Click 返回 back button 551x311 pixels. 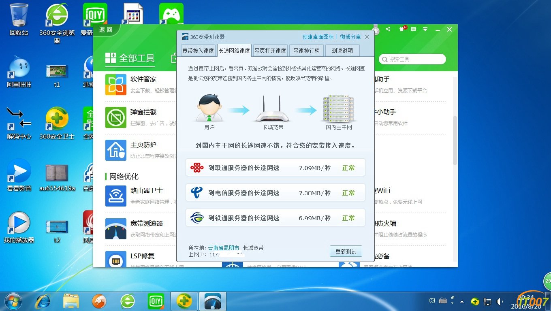click(x=106, y=30)
